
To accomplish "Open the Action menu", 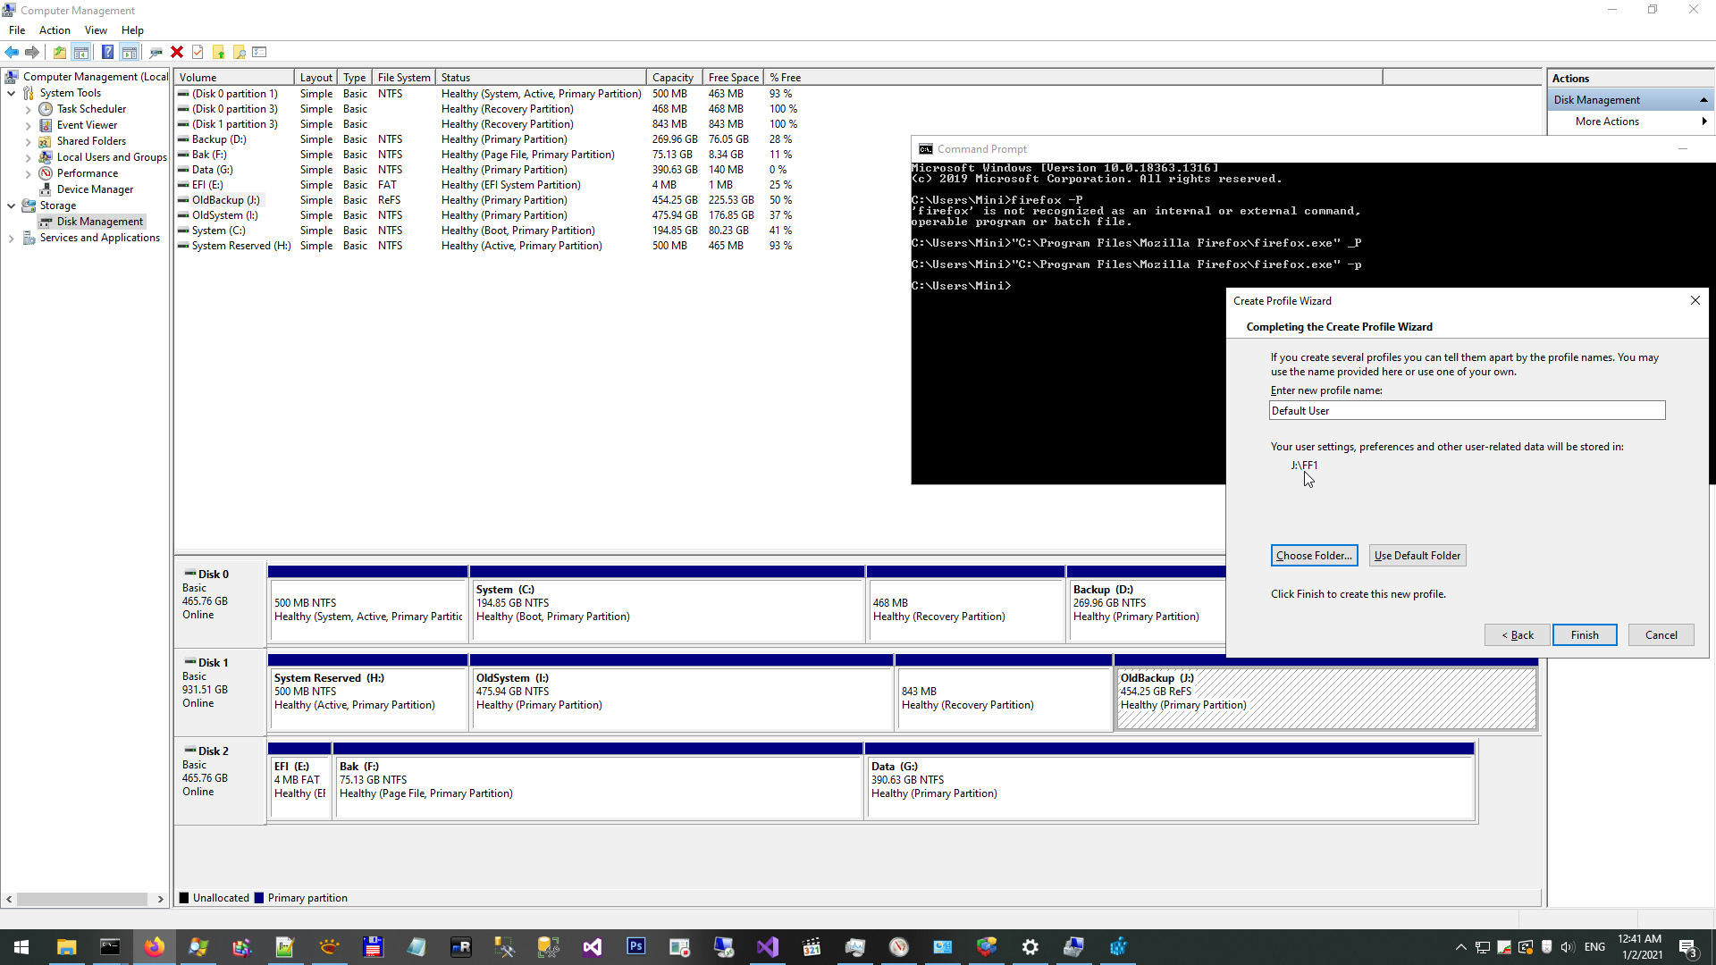I will click(55, 30).
